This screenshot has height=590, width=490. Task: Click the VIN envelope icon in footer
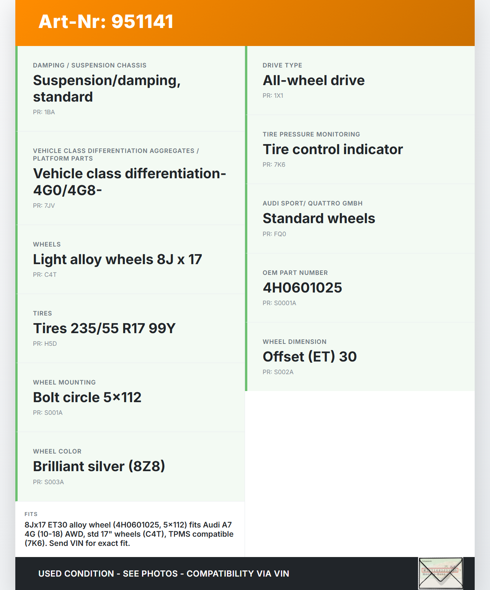point(441,573)
